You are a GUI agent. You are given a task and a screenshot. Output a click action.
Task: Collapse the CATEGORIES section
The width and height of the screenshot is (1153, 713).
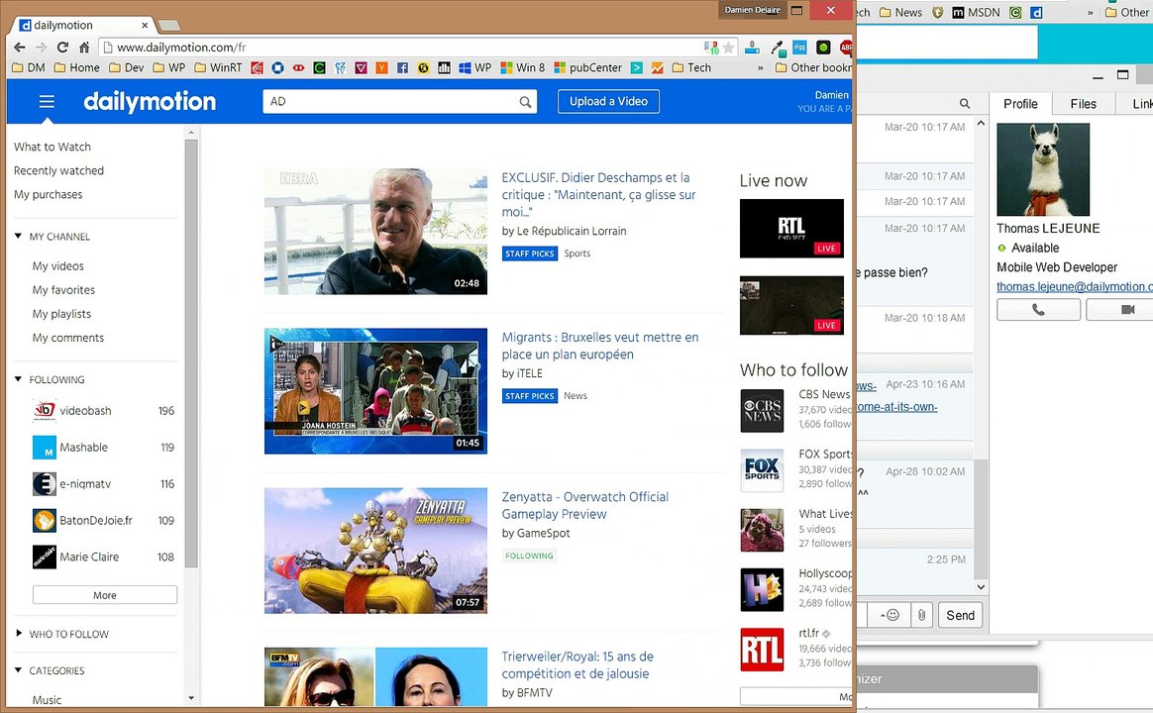[19, 669]
